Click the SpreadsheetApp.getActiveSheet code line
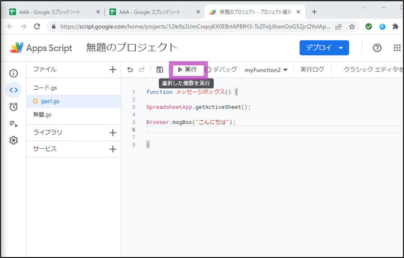Viewport: 404px width, 258px height. point(198,107)
